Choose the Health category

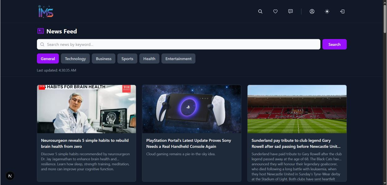(149, 59)
